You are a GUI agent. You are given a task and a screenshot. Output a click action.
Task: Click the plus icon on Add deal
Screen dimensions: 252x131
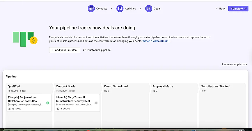[52, 50]
